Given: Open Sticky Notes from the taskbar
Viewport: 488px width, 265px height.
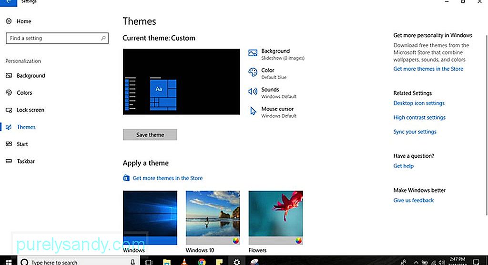Looking at the screenshot, I should pos(219,262).
